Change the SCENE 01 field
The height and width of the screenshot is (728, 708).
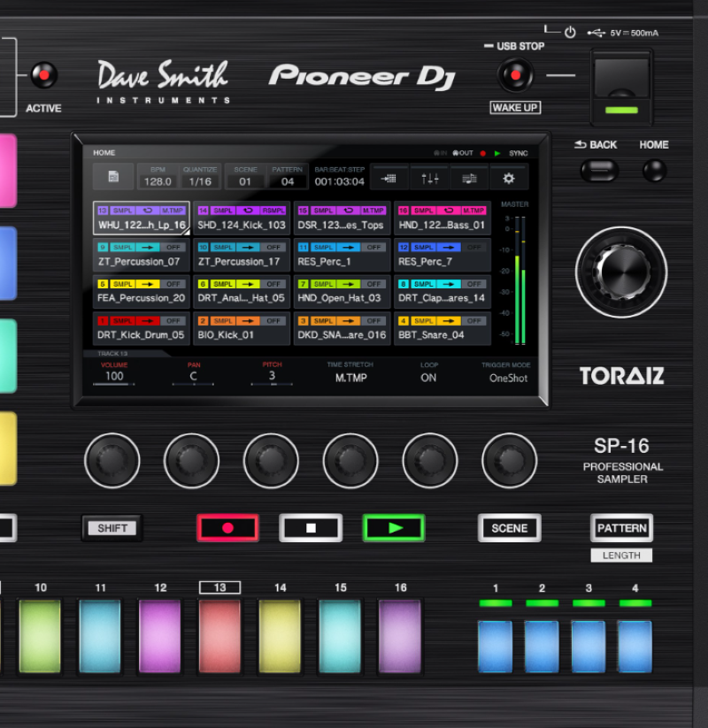click(x=245, y=176)
